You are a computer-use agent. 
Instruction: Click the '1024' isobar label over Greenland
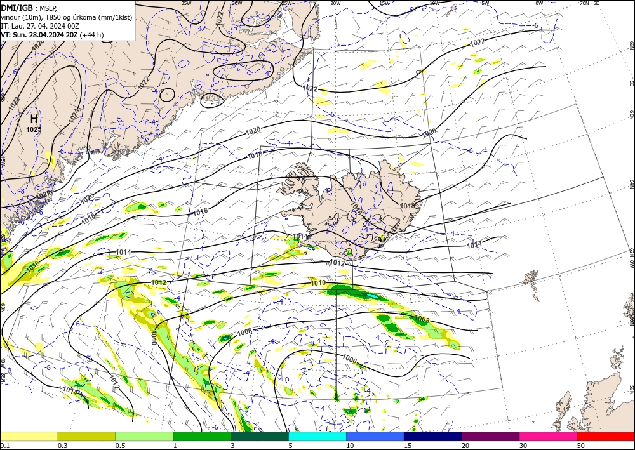point(74,115)
